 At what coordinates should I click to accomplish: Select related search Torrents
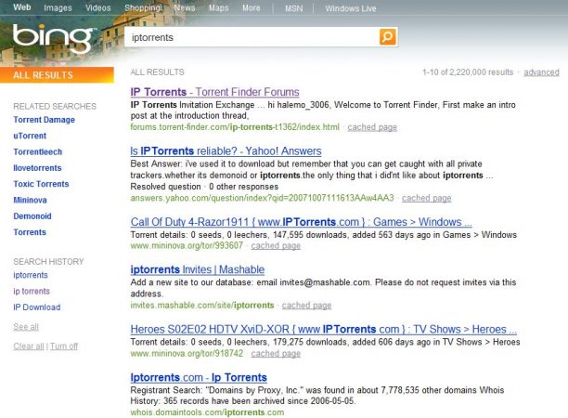point(30,232)
